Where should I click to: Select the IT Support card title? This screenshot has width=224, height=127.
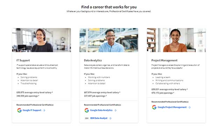click(x=23, y=60)
